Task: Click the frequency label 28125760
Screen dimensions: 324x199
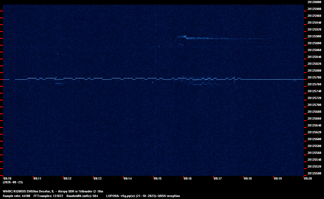Action: [x=314, y=84]
